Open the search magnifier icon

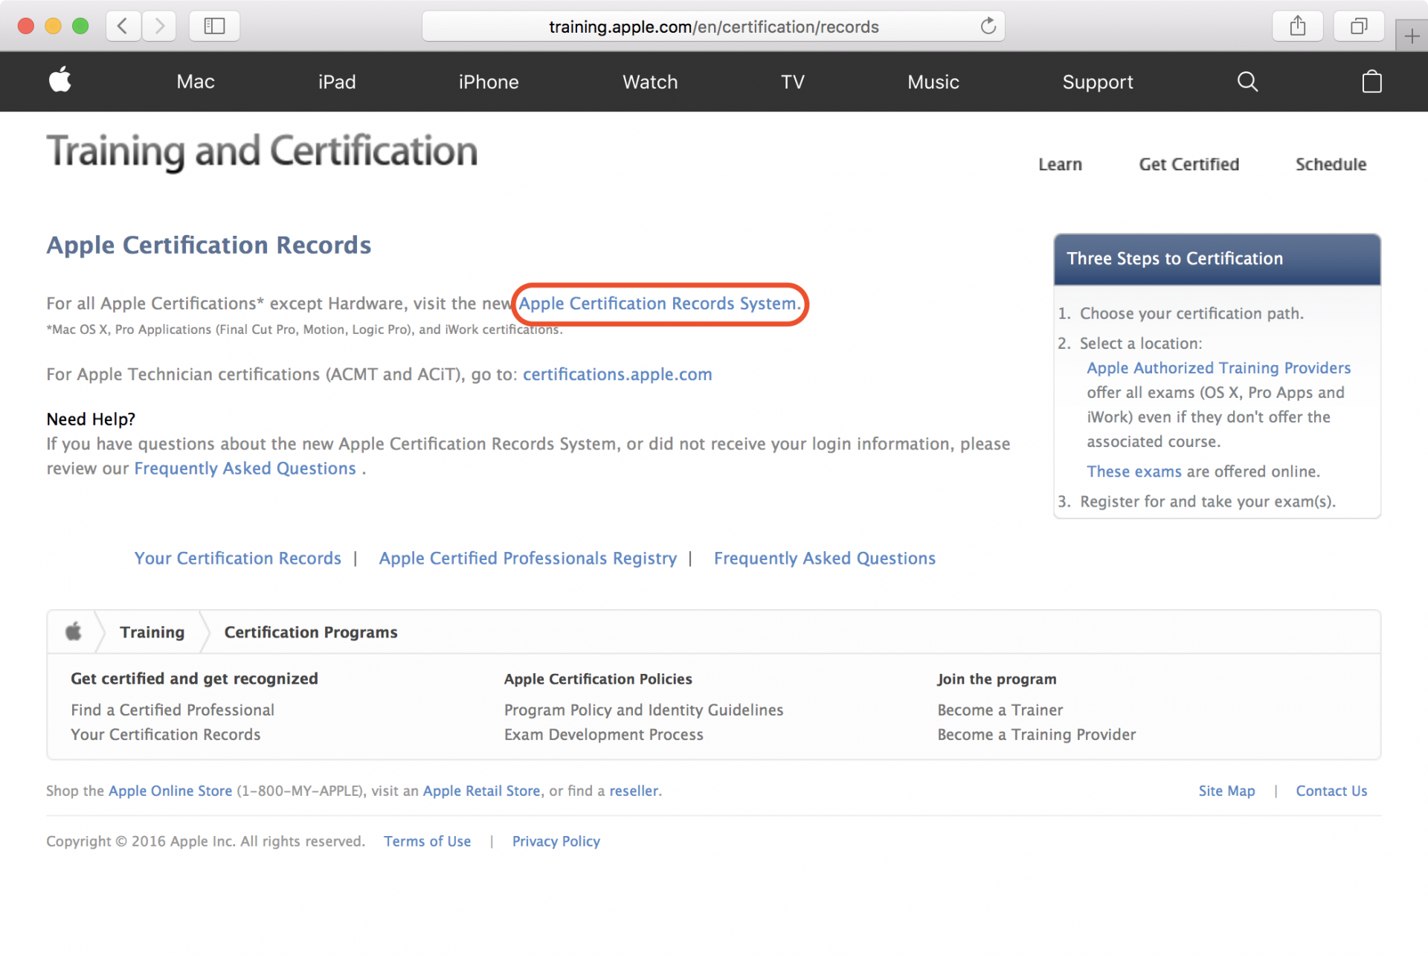[x=1247, y=82]
